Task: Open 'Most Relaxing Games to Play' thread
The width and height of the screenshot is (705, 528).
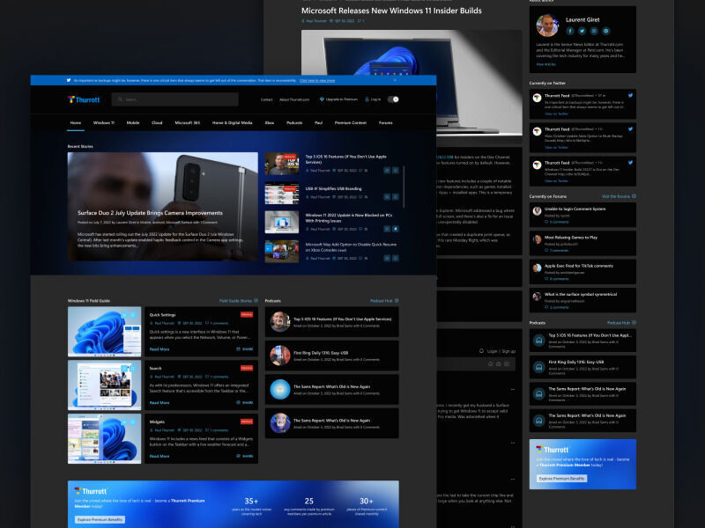Action: tap(571, 237)
